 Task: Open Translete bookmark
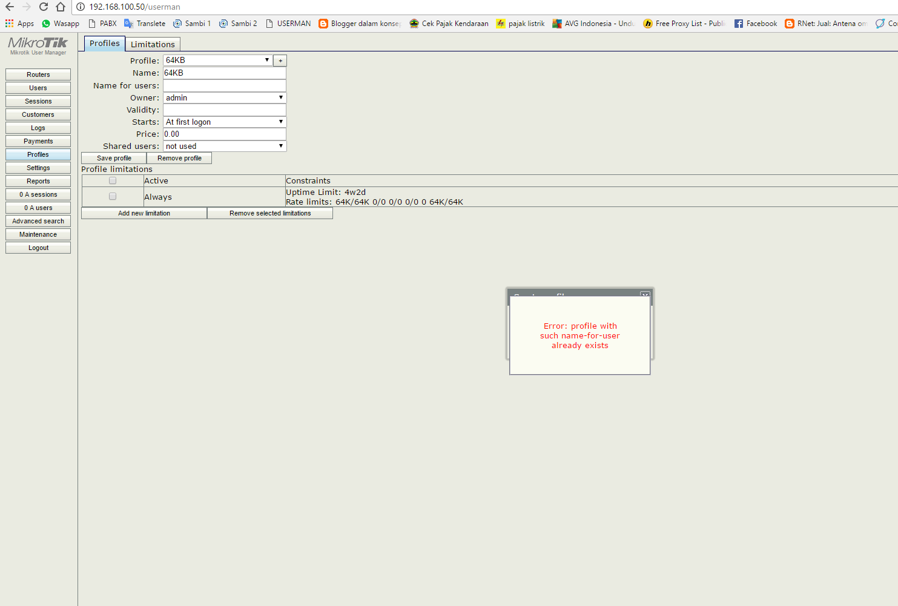(x=145, y=24)
